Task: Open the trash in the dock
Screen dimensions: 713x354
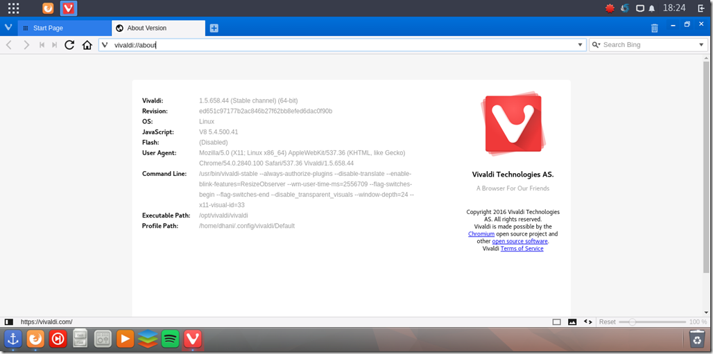Action: point(696,339)
